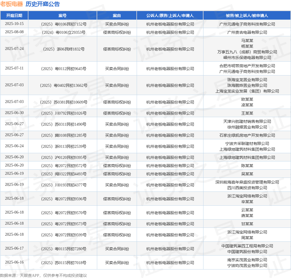This screenshot has width=291, height=278.
Task: Click the "案由" column header
Action: pyautogui.click(x=117, y=16)
